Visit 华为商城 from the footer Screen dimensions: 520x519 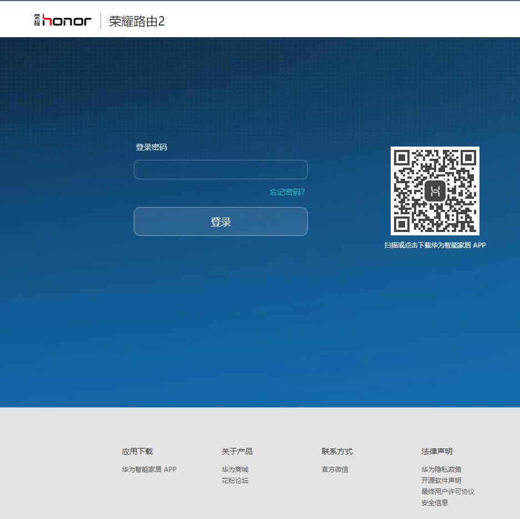point(235,469)
